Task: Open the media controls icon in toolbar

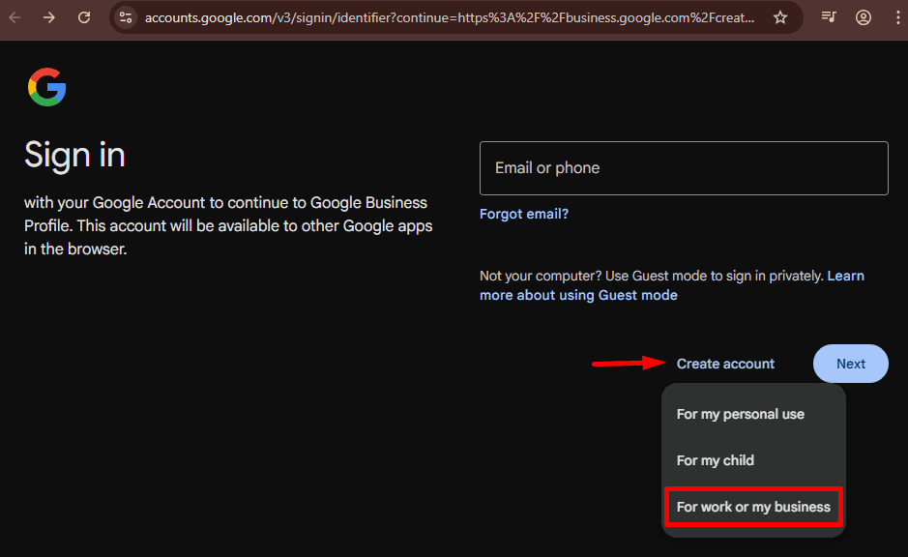Action: point(829,17)
